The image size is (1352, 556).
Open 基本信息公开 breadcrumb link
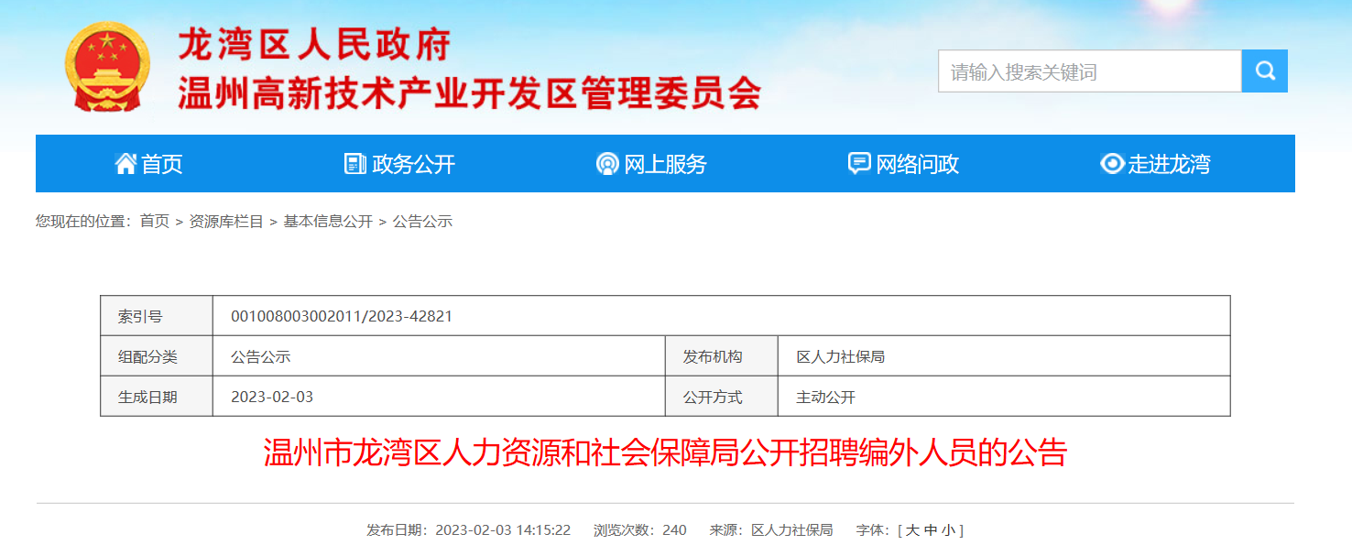[328, 222]
